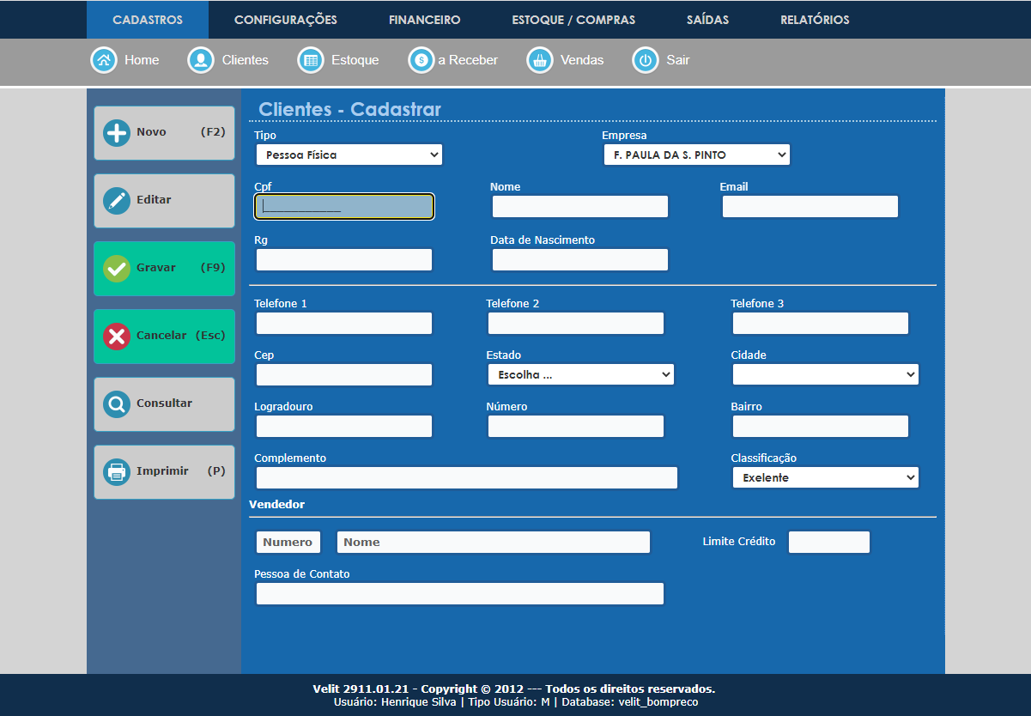This screenshot has height=716, width=1031.
Task: Open the Estado dropdown
Action: 580,374
